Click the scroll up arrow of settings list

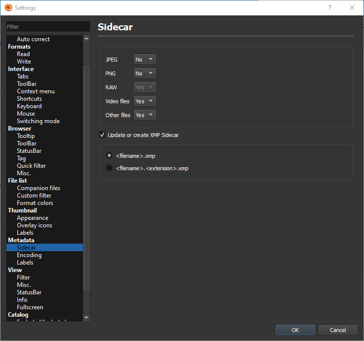pyautogui.click(x=86, y=39)
